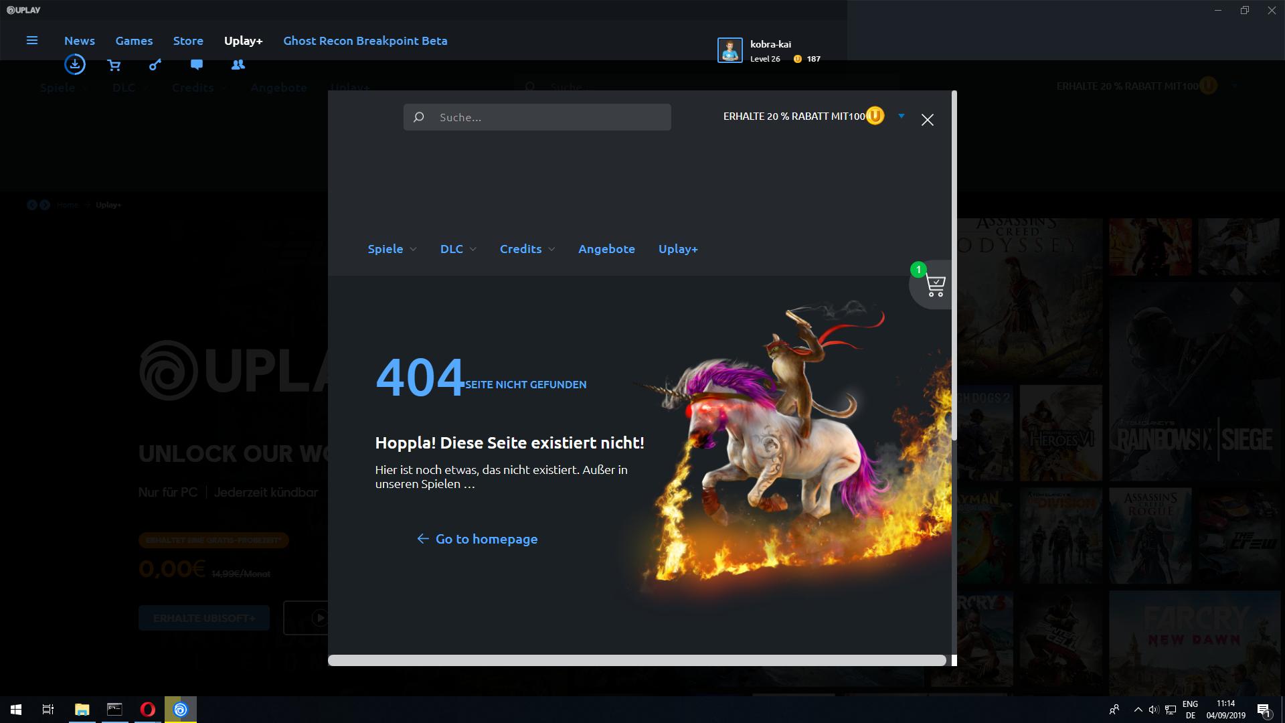1285x723 pixels.
Task: Open the downloads icon in toolbar
Action: pyautogui.click(x=75, y=64)
